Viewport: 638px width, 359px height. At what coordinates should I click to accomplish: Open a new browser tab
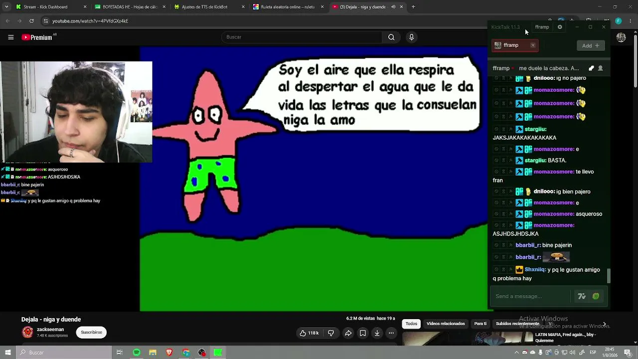[413, 7]
